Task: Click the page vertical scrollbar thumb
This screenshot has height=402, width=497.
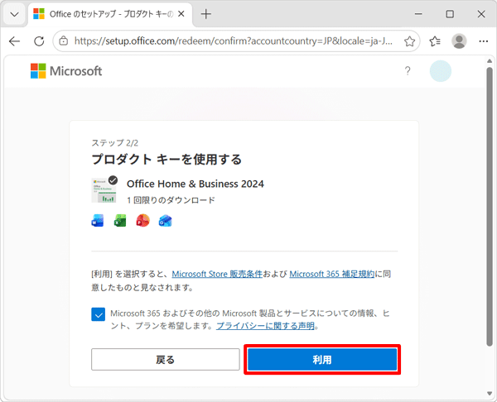Action: point(490,206)
